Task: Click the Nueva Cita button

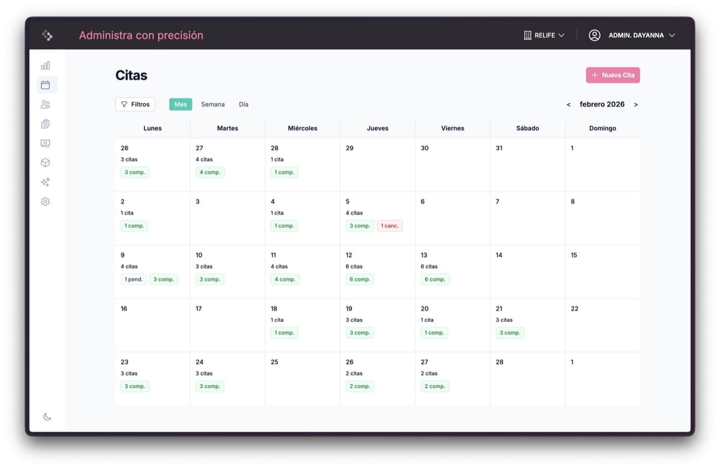Action: [613, 75]
